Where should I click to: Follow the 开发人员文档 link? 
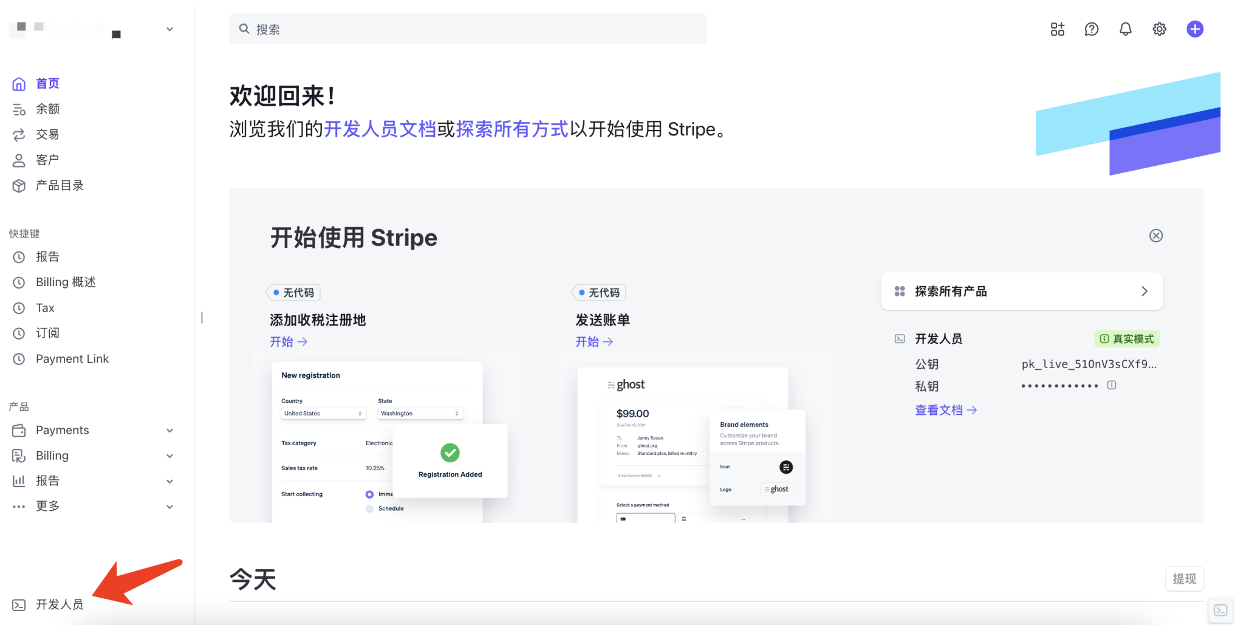click(x=380, y=129)
